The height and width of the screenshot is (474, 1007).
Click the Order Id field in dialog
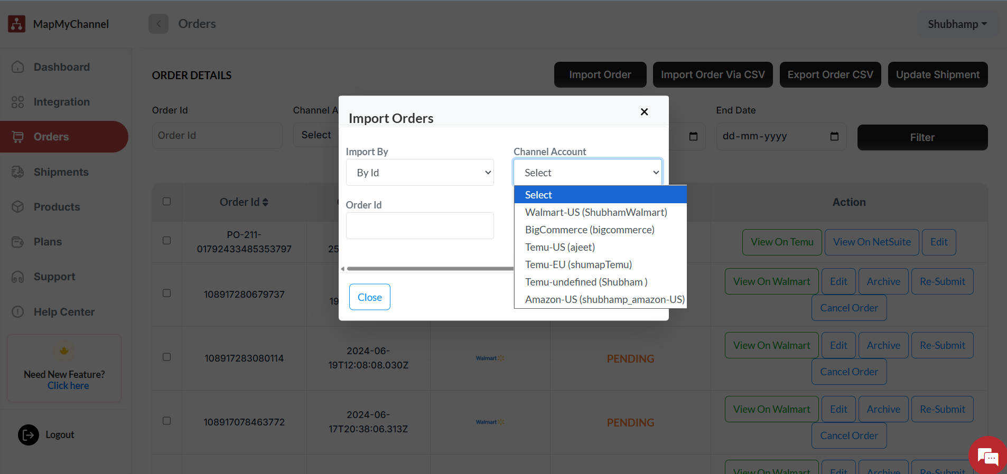click(x=419, y=226)
